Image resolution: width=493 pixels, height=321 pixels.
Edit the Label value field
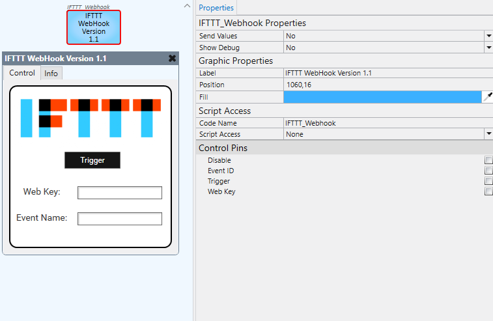pos(388,73)
